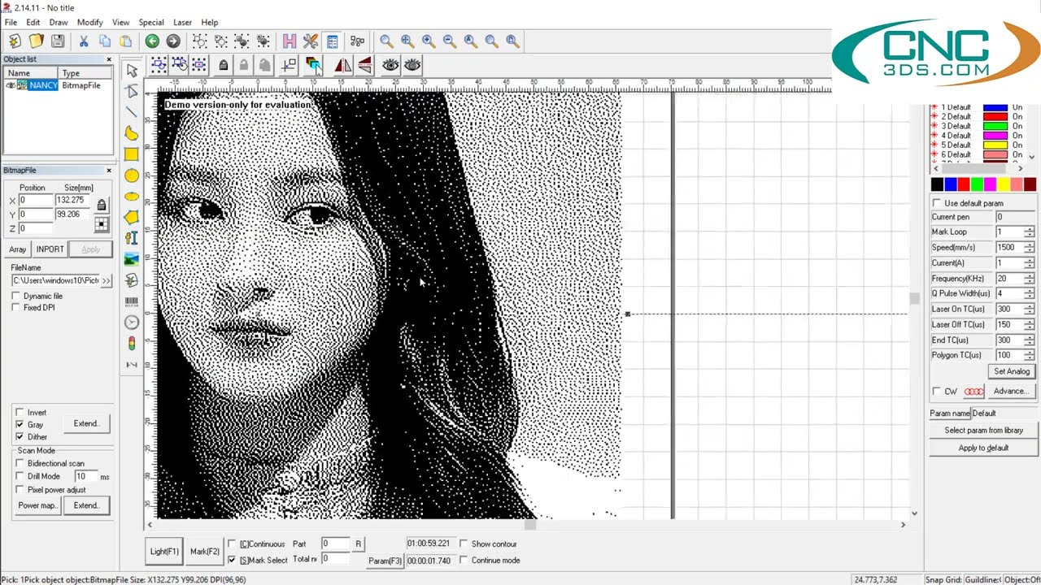This screenshot has height=585, width=1041.
Task: Pick the magenta color swatch in palette
Action: [990, 185]
